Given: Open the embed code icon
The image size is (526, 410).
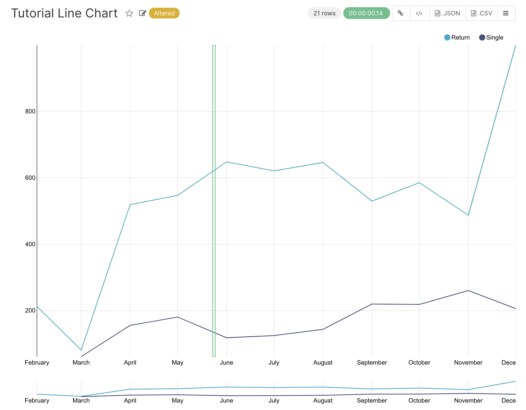Looking at the screenshot, I should click(419, 13).
